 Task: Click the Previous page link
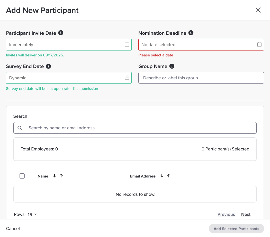point(226,214)
